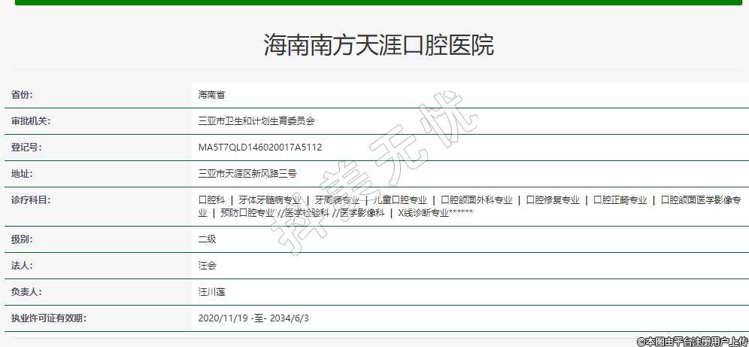The image size is (749, 347).
Task: Click the legal person name 汪会
Action: (207, 266)
